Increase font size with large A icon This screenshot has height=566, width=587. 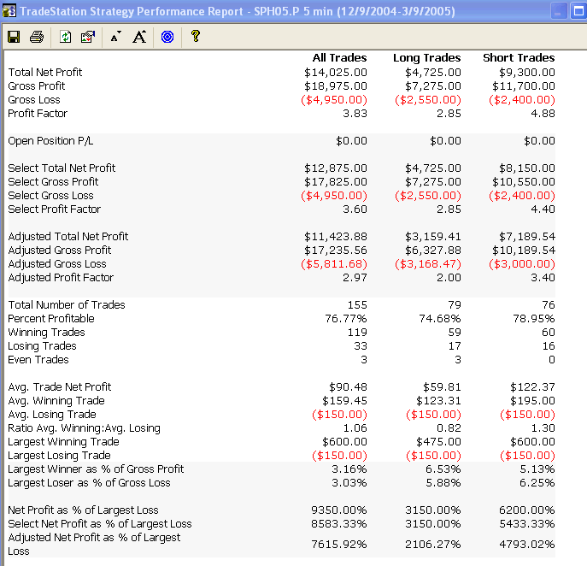click(139, 37)
